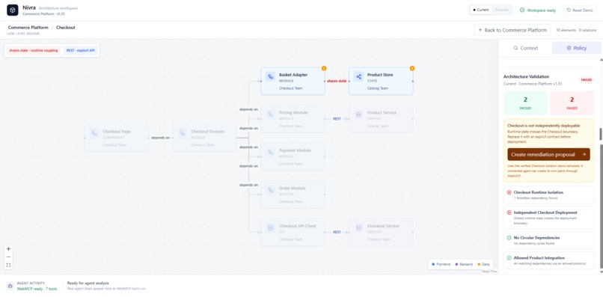Open No Circular Dependencies result
The width and height of the screenshot is (603, 297).
[x=549, y=240]
